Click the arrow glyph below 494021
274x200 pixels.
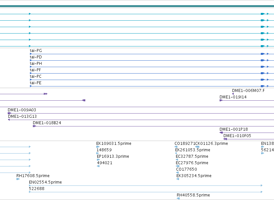coord(98,166)
